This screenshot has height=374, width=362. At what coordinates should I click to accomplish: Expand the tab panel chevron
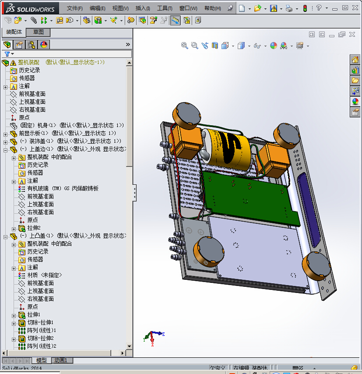pos(128,45)
